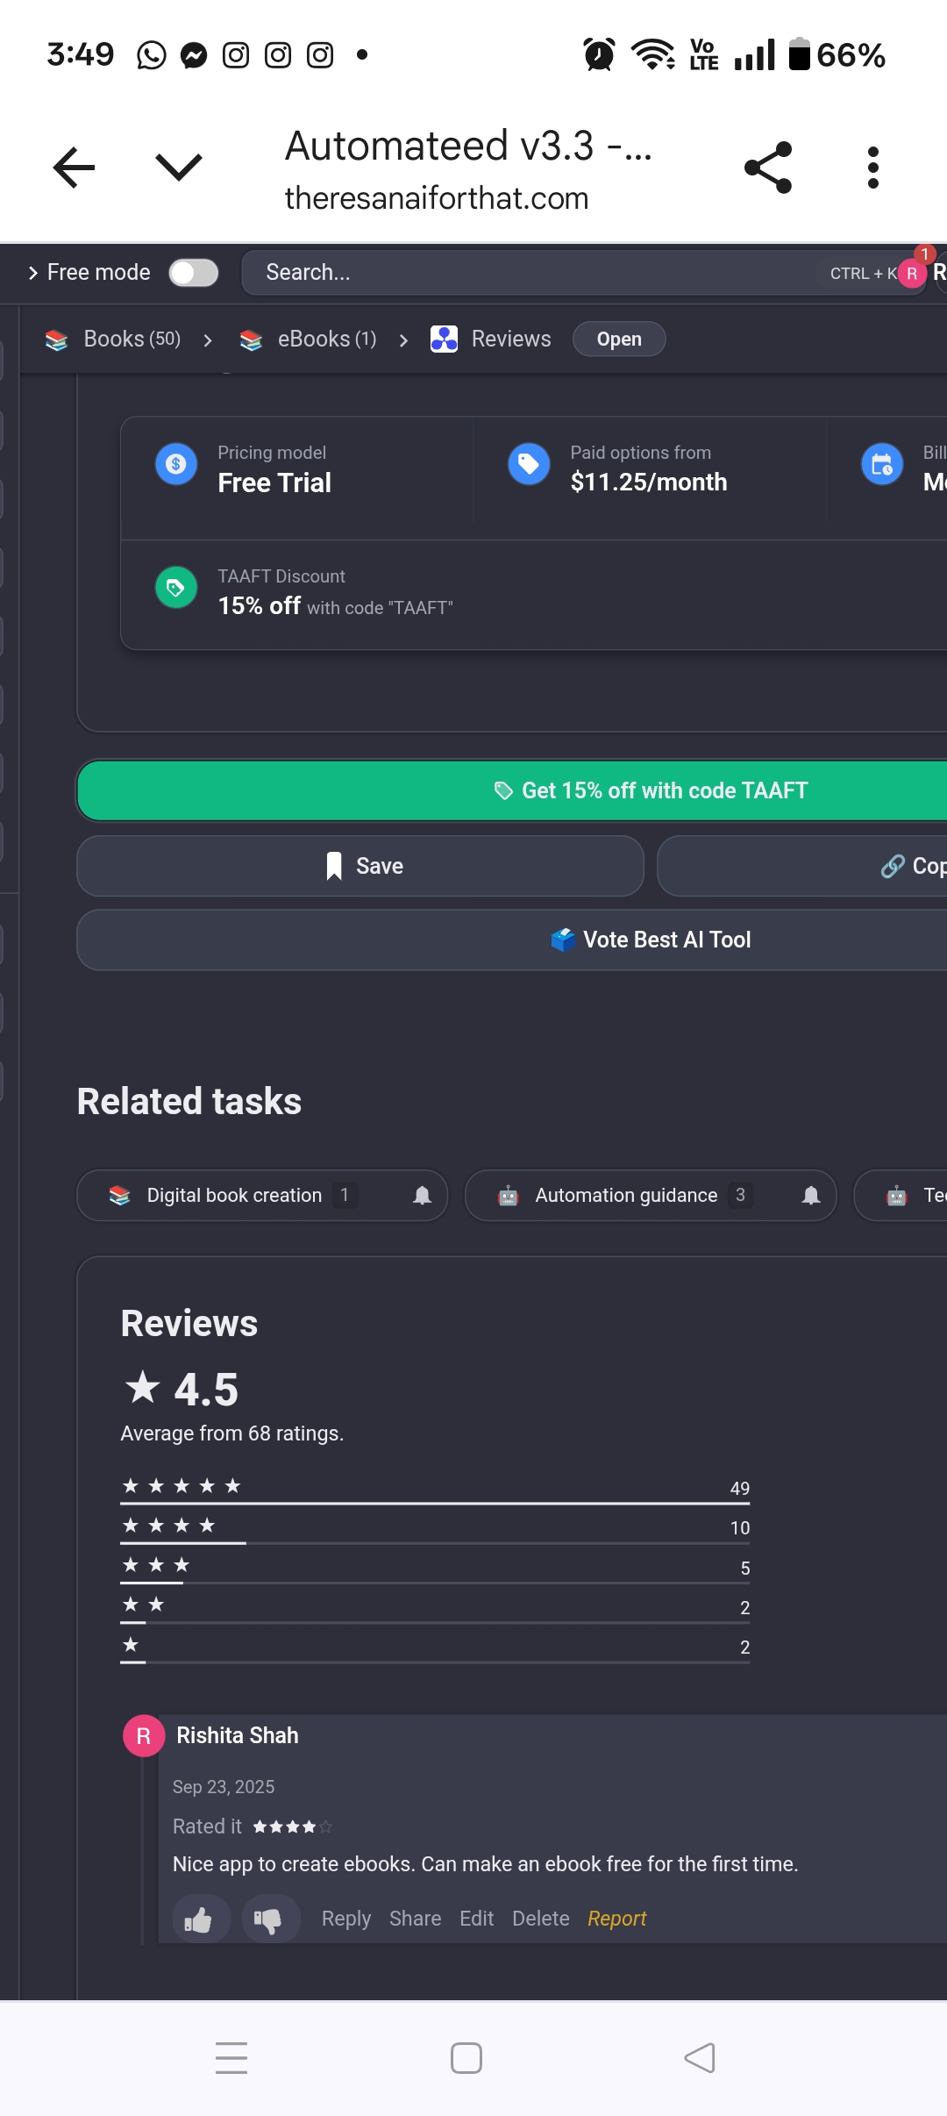
Task: Click the Books stack icon in breadcrumb
Action: (x=56, y=340)
